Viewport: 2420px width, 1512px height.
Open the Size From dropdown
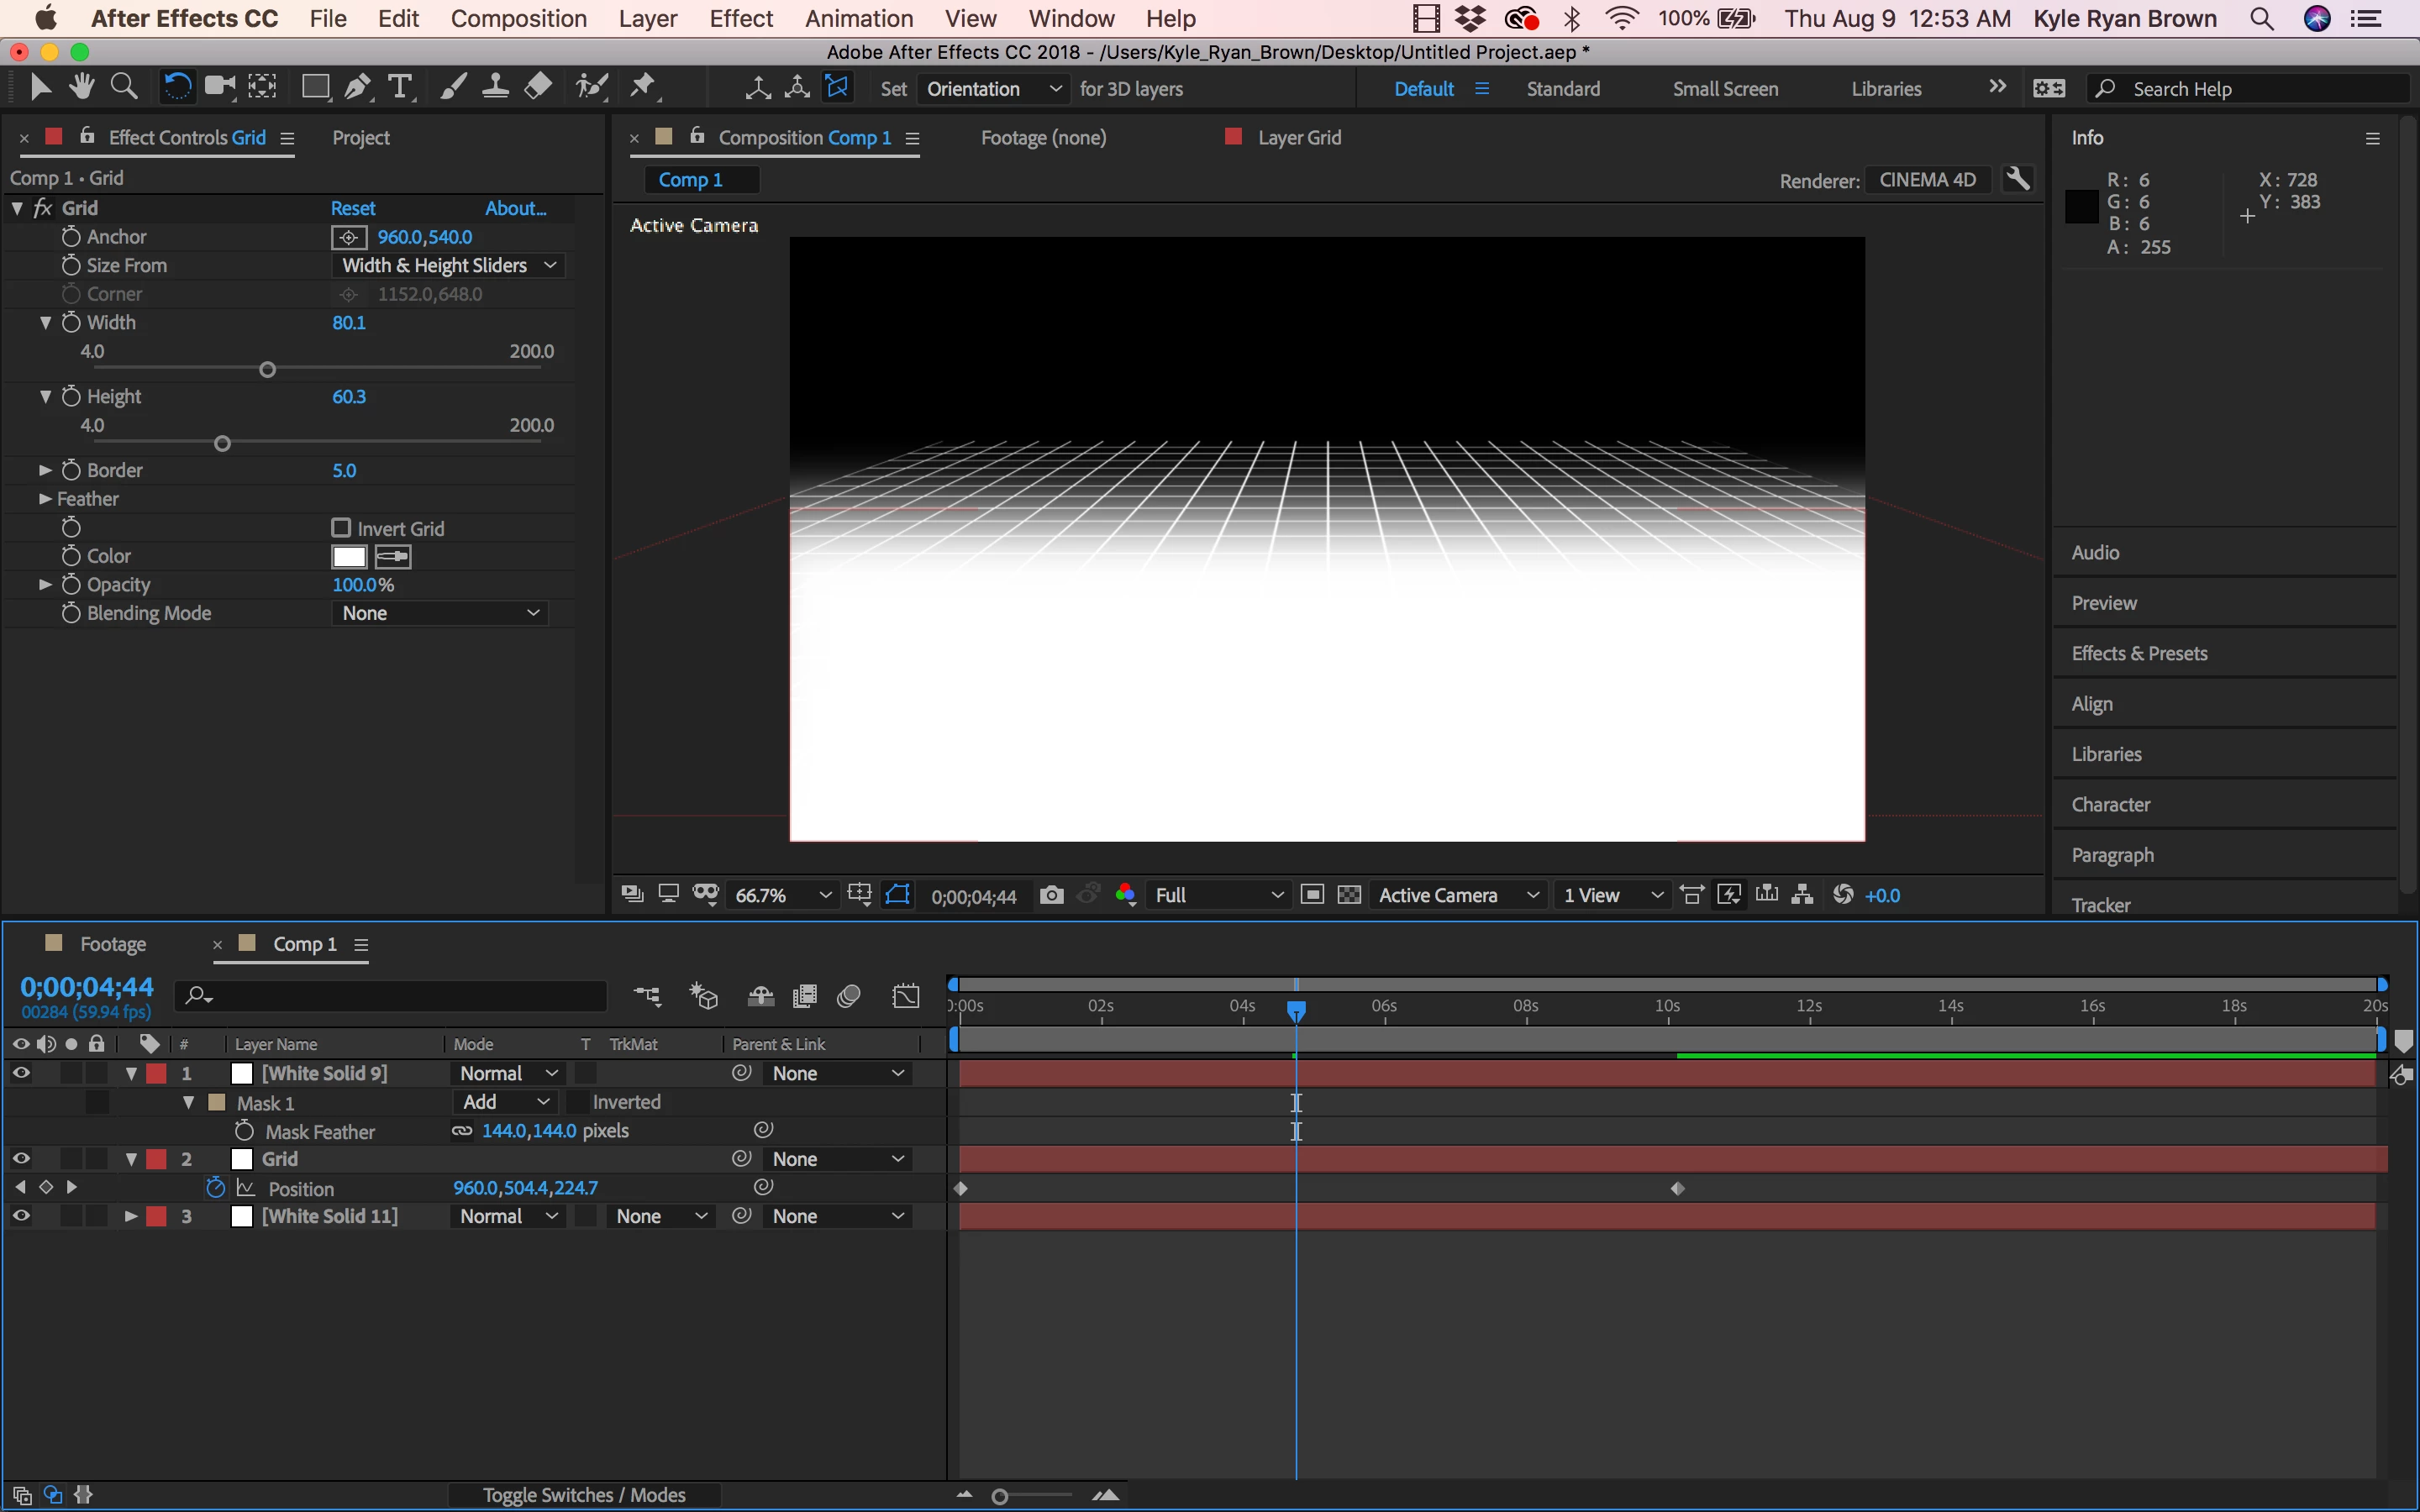point(448,265)
